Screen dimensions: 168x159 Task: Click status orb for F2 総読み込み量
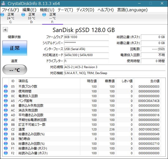[6, 153]
